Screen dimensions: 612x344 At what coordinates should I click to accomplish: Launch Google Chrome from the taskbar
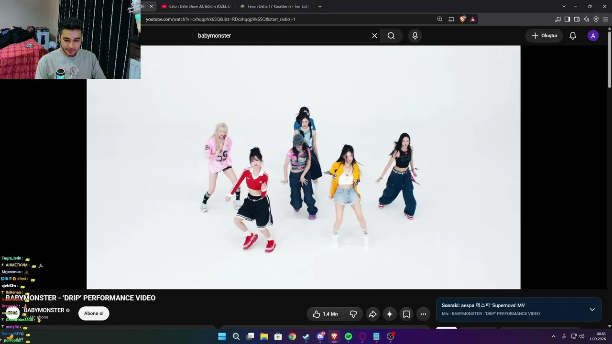[x=292, y=336]
